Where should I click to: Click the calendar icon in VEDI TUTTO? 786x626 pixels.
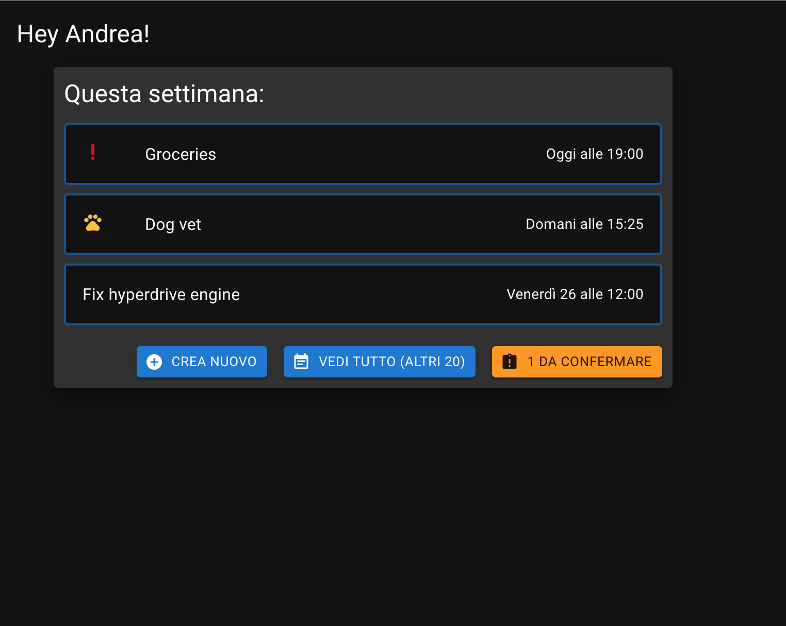click(x=302, y=361)
